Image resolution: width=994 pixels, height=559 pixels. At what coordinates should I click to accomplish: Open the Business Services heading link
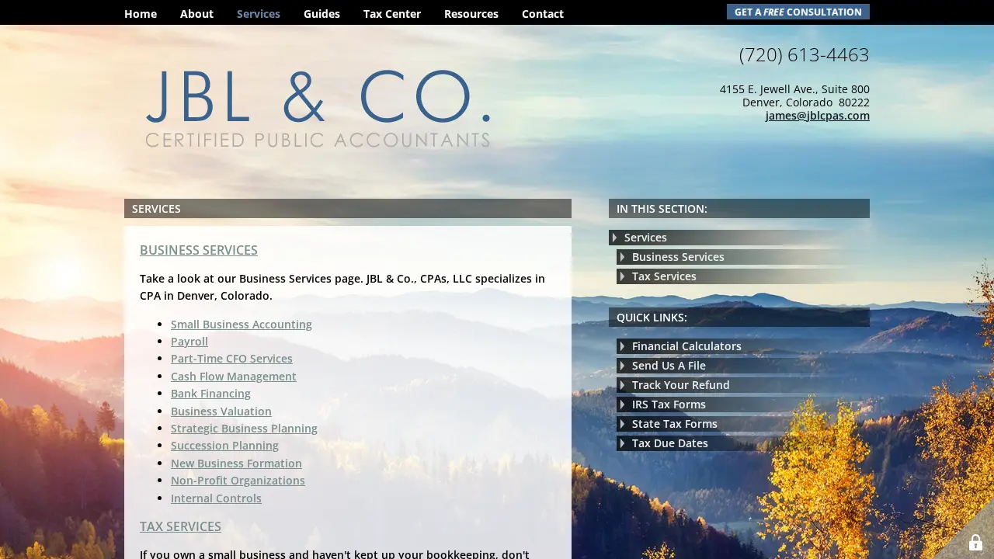199,250
